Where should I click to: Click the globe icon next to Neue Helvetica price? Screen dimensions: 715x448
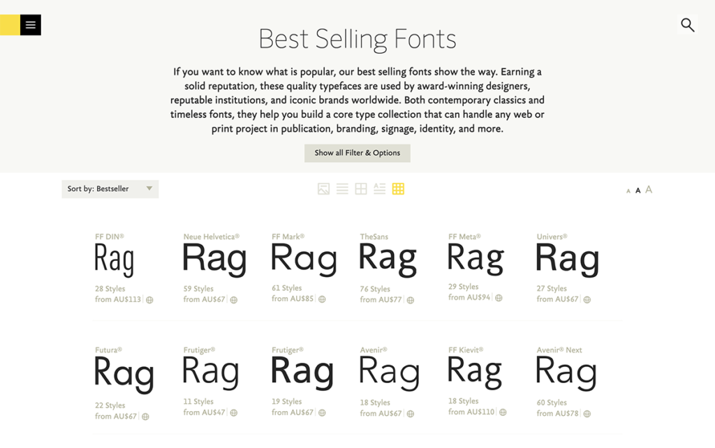tap(234, 300)
